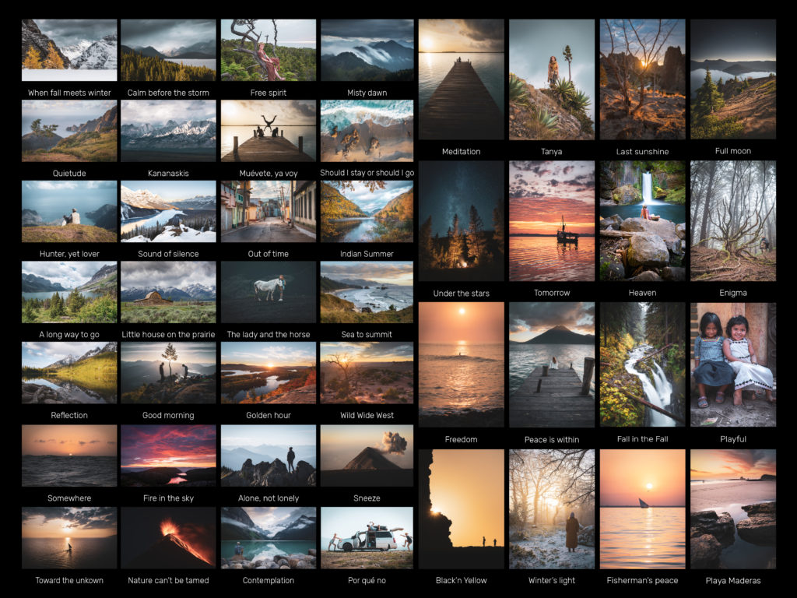
Task: Select the 'Muévete, ya voy' pier photo
Action: click(269, 131)
